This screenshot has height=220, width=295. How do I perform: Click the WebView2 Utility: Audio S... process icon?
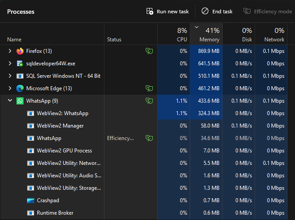click(31, 176)
